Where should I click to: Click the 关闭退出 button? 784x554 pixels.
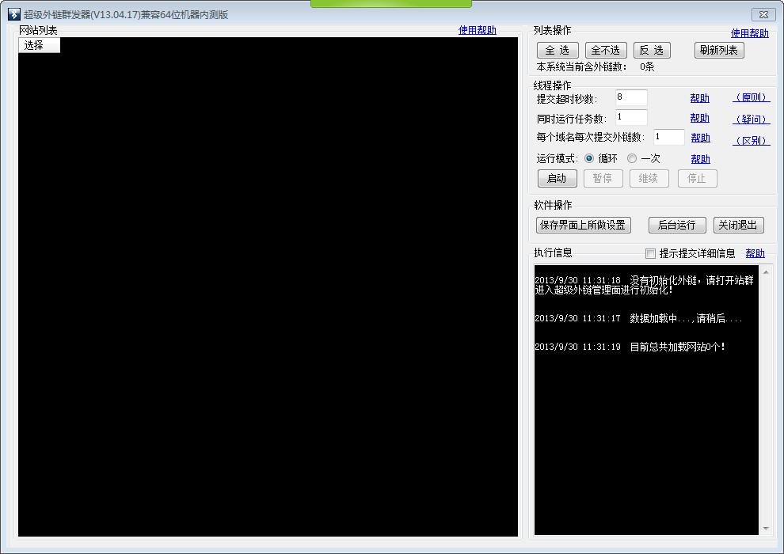tap(738, 225)
